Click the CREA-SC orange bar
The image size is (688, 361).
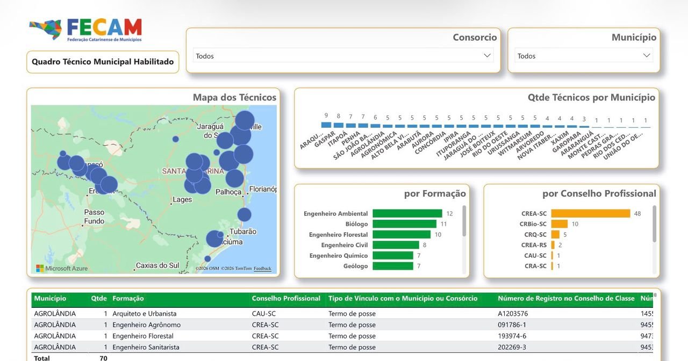pyautogui.click(x=590, y=213)
